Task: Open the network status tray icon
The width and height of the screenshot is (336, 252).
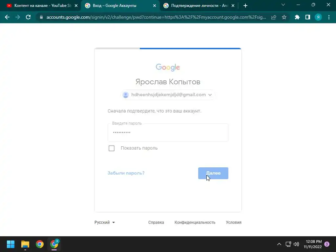Action: click(288, 244)
